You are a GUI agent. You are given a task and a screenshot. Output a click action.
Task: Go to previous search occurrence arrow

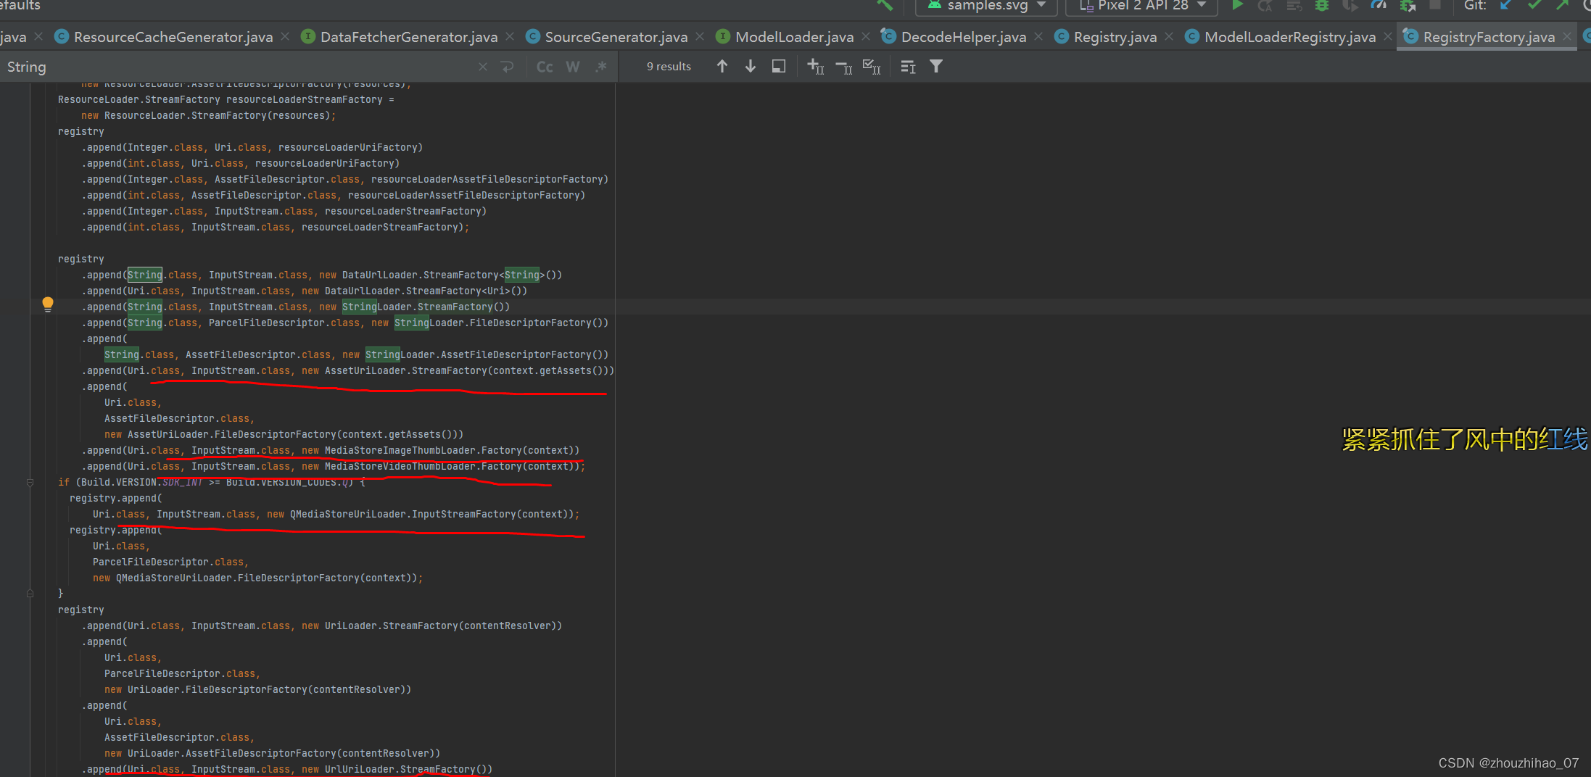pos(722,67)
